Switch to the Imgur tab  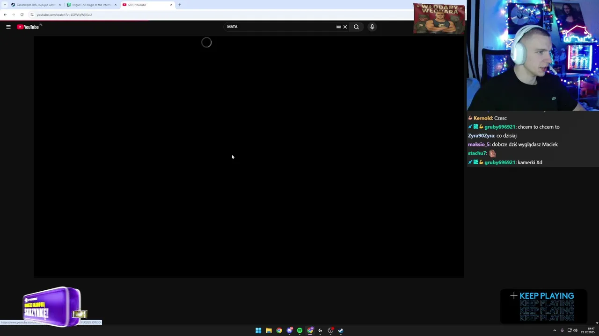click(x=91, y=5)
